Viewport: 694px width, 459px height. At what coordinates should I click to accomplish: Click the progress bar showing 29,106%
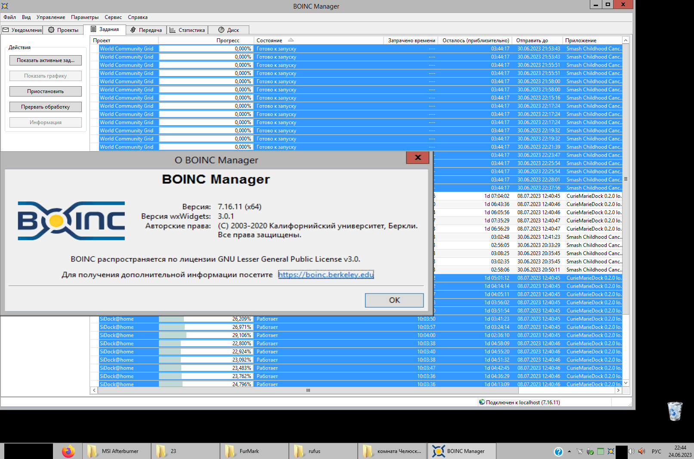(206, 335)
